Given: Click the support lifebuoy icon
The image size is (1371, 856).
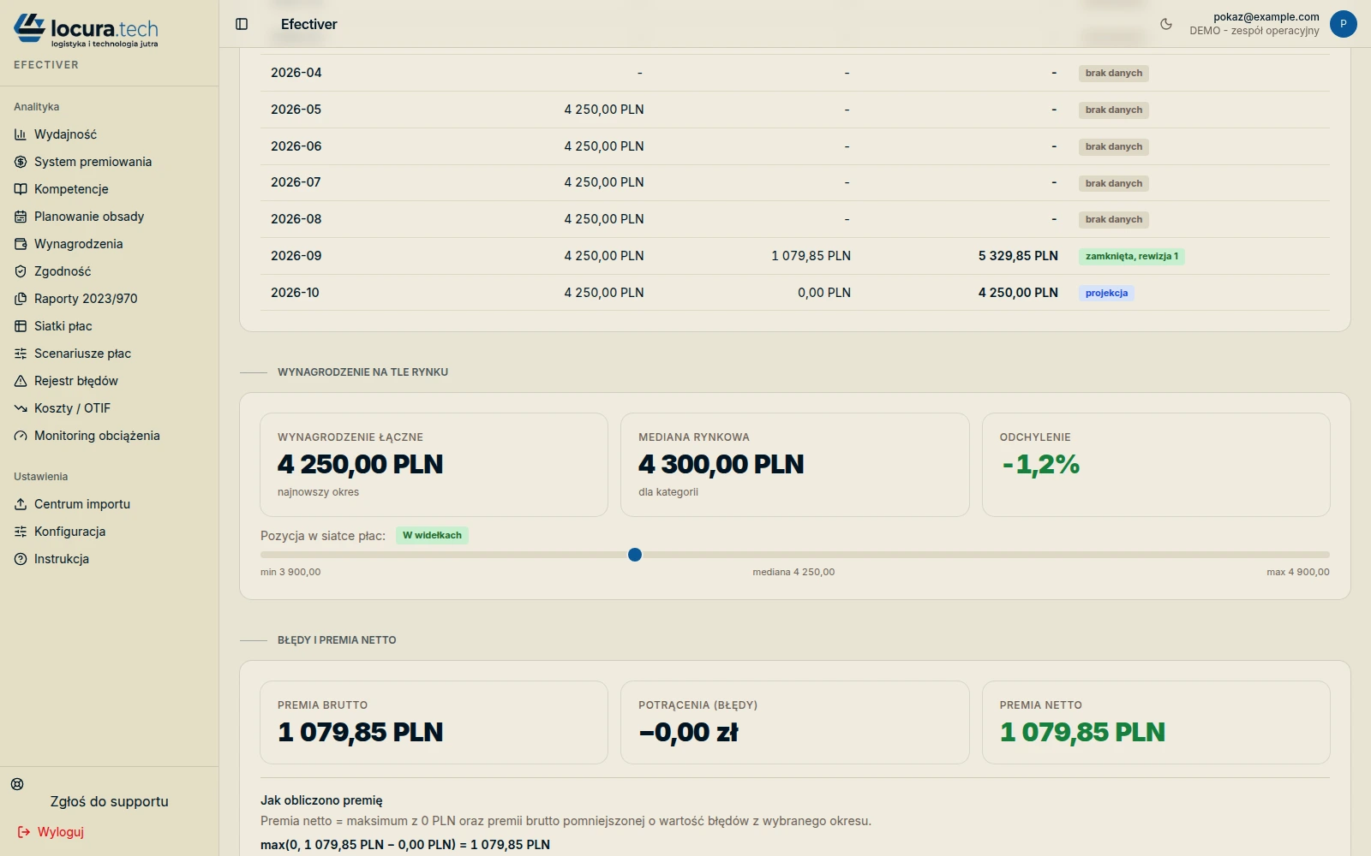Looking at the screenshot, I should coord(17,784).
